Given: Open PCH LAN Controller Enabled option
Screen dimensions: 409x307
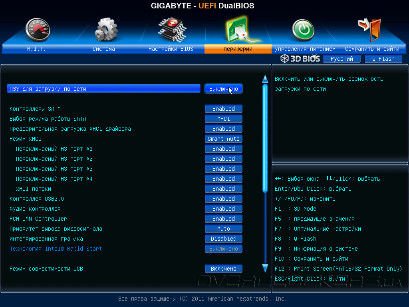Looking at the screenshot, I should [224, 219].
